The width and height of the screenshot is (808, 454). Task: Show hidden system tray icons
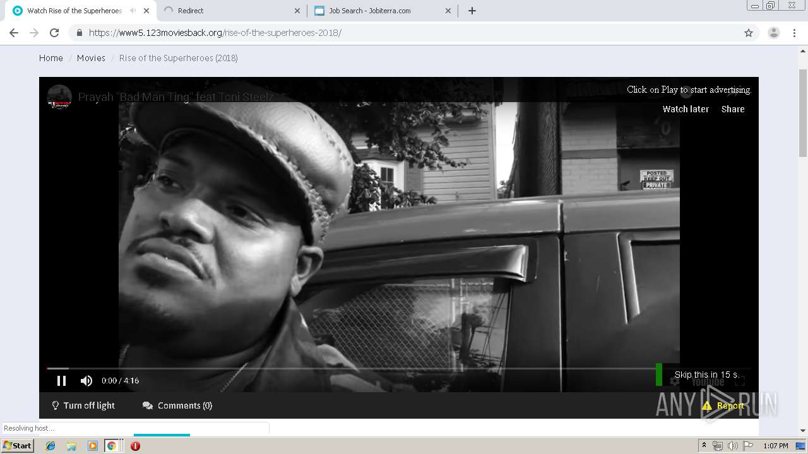point(704,446)
